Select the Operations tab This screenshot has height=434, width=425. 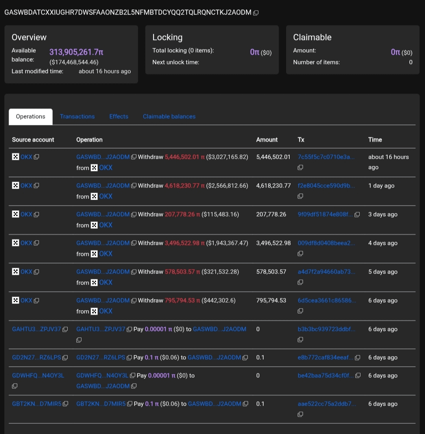coord(31,117)
